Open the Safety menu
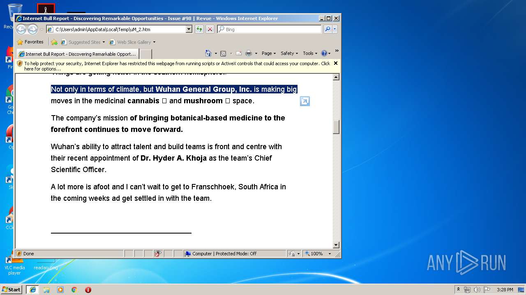Image resolution: width=526 pixels, height=295 pixels. [289, 53]
